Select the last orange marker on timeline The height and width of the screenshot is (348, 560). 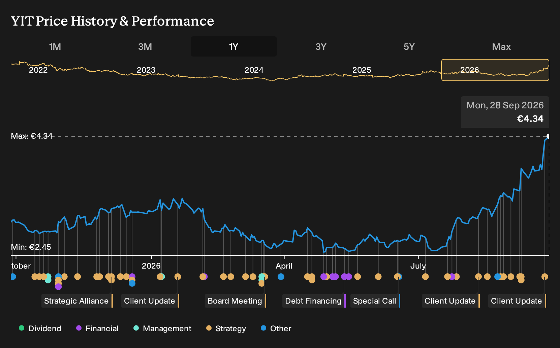(545, 277)
